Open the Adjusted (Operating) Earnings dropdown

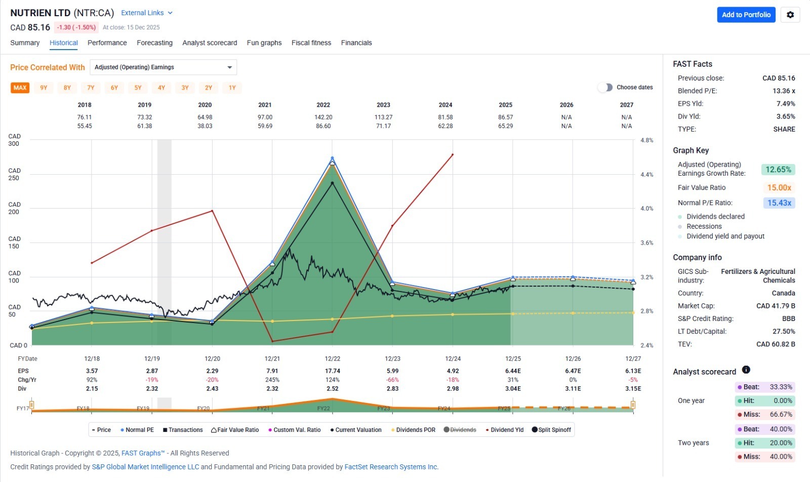(163, 67)
